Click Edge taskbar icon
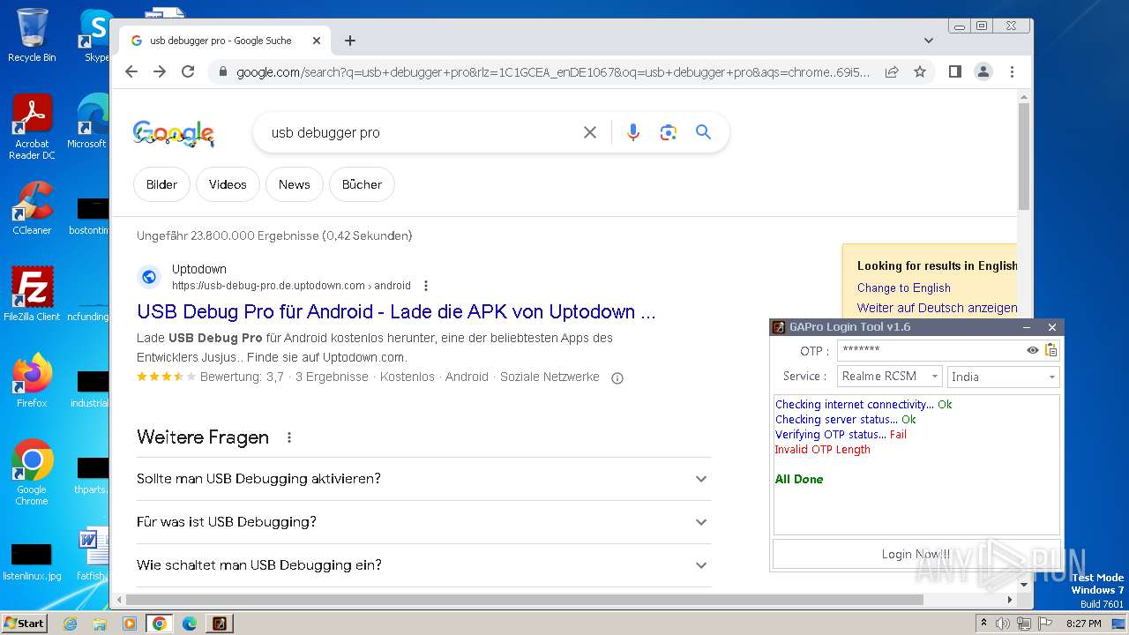This screenshot has width=1129, height=635. pos(189,624)
